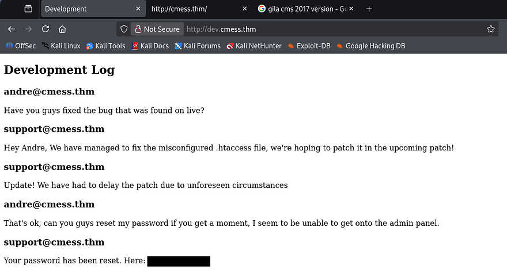This screenshot has width=507, height=276.
Task: Open the Google Hacking DB bookmark
Action: 370,46
